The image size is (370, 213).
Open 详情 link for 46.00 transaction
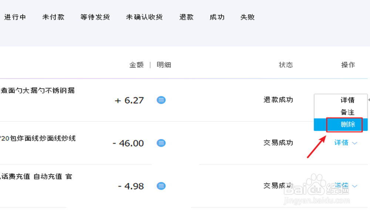(x=341, y=143)
